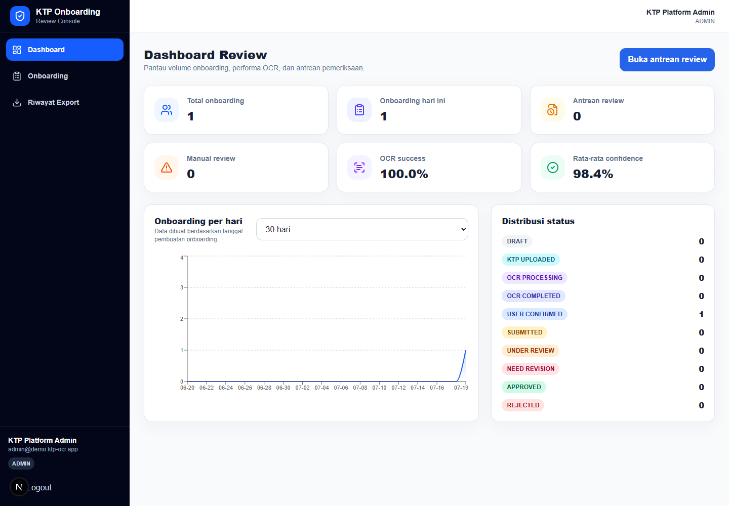Open the 30 hari period dropdown
Image resolution: width=729 pixels, height=506 pixels.
362,229
